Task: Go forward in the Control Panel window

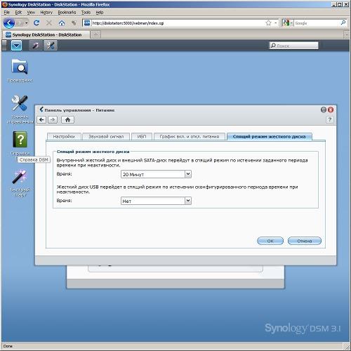Action: tap(53, 120)
